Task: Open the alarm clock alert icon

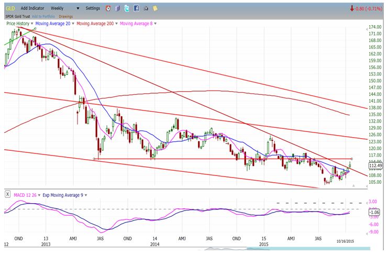Action: (x=108, y=8)
